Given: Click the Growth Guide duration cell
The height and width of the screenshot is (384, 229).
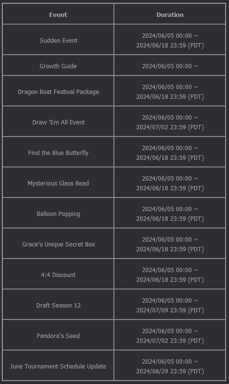Looking at the screenshot, I should pos(170,65).
